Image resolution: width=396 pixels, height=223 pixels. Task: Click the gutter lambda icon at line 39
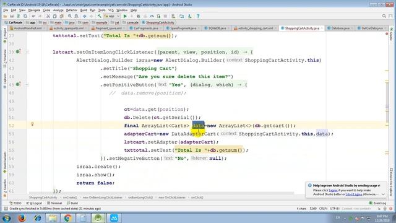click(x=18, y=51)
